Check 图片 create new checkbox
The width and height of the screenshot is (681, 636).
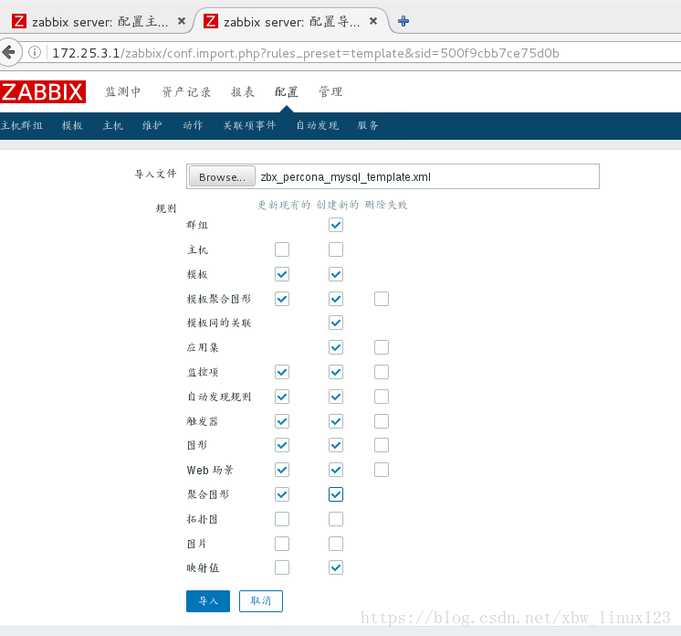[336, 544]
